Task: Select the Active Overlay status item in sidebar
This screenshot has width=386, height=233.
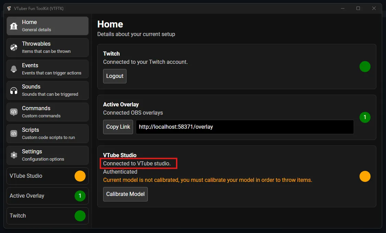Action: pos(47,196)
